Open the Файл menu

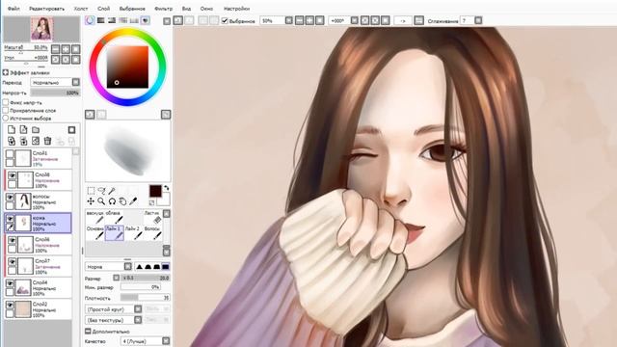click(13, 9)
